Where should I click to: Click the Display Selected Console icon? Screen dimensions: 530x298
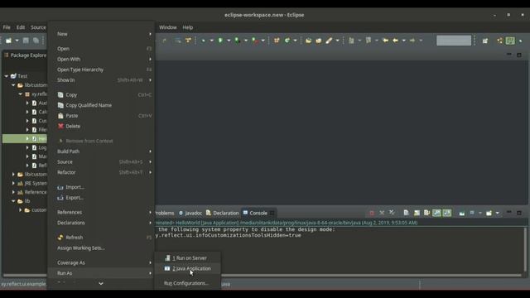472,213
